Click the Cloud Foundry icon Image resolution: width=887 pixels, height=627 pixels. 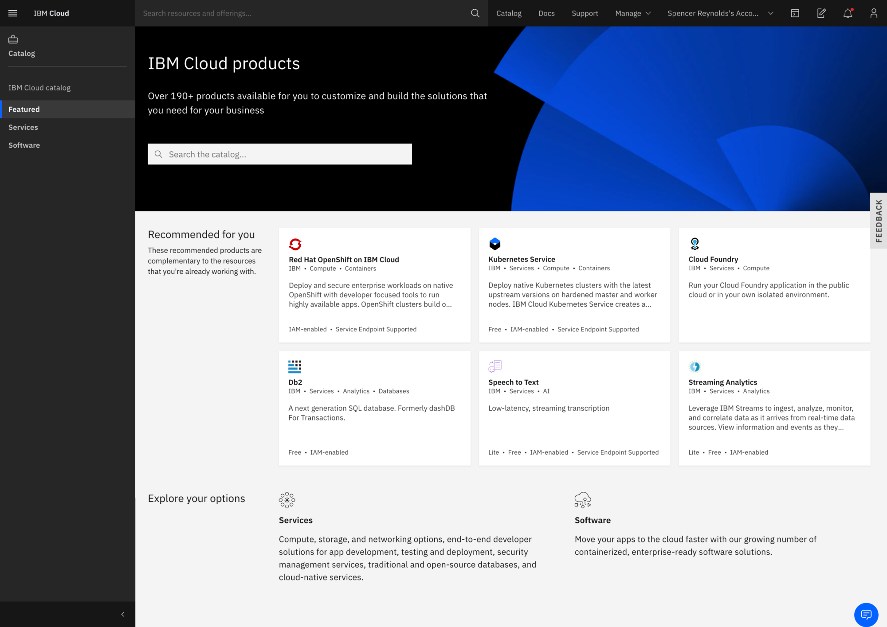pos(695,244)
